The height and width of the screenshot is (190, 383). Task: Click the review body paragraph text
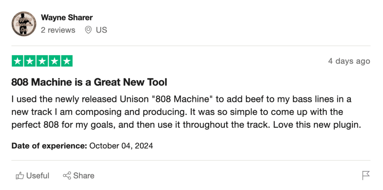point(186,112)
